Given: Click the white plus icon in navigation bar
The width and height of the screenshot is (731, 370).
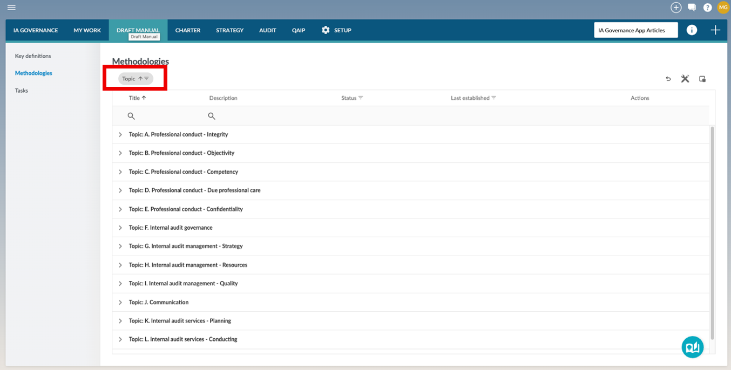Looking at the screenshot, I should pos(715,30).
